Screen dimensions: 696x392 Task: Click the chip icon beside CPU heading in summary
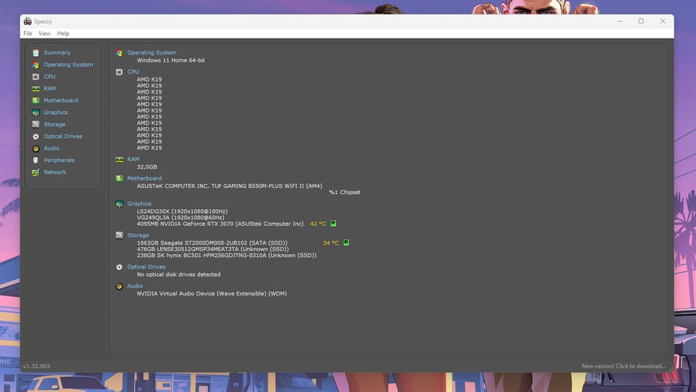pyautogui.click(x=119, y=72)
